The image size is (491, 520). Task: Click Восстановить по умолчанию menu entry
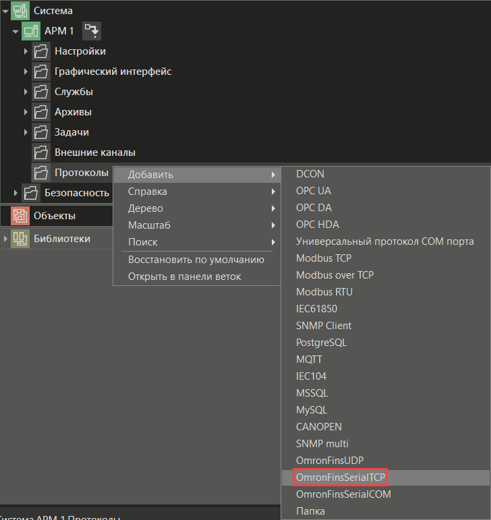click(196, 260)
